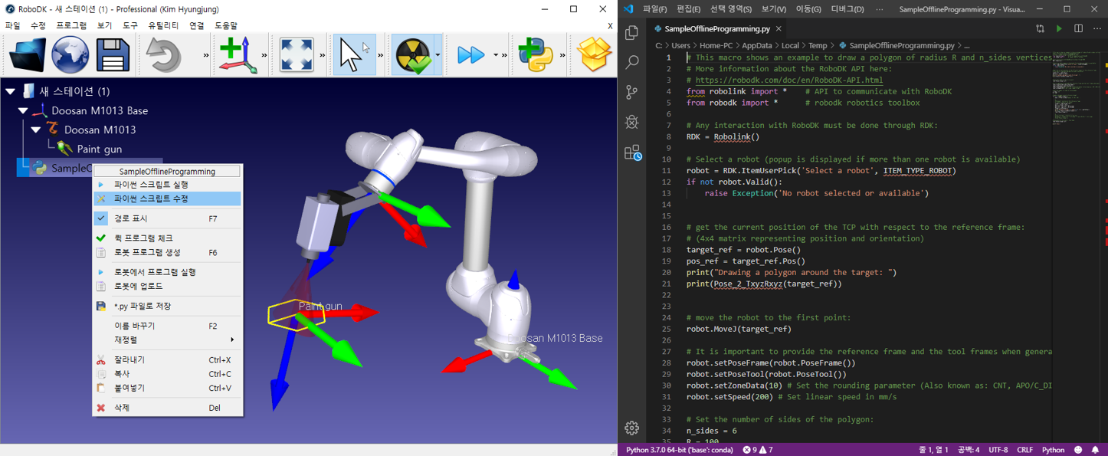
Task: Fit all using the zoom extents icon
Action: [297, 55]
